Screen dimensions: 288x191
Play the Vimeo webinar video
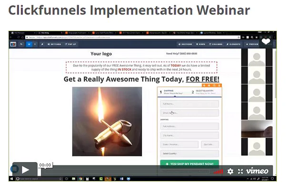tap(25, 169)
